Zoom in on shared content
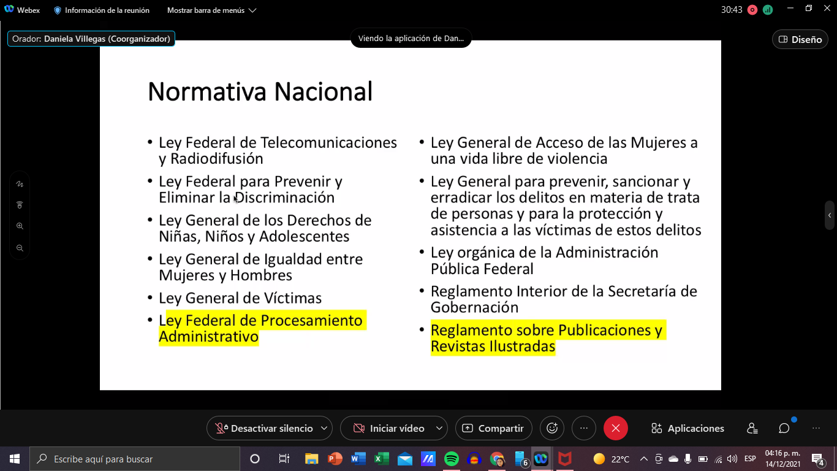This screenshot has width=837, height=471. coord(20,226)
